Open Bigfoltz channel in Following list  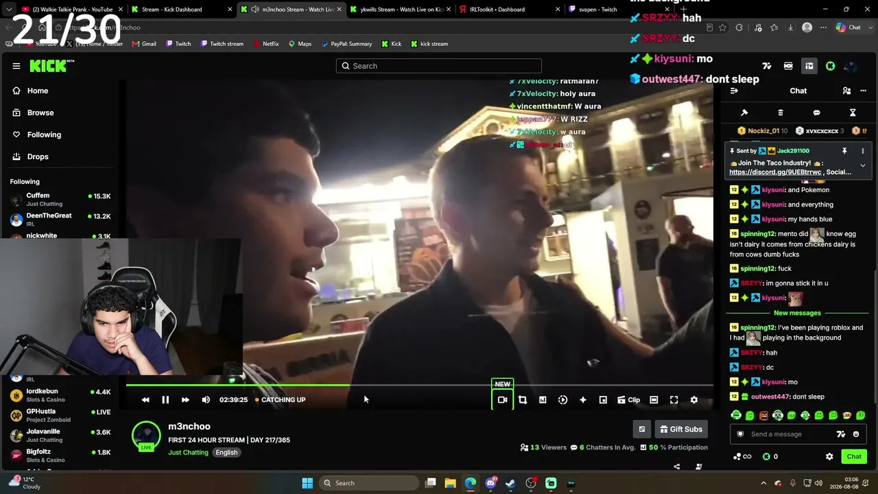click(60, 456)
